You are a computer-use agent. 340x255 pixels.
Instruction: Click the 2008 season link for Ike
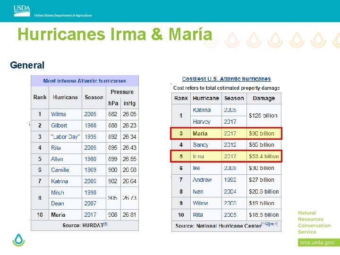(230, 168)
